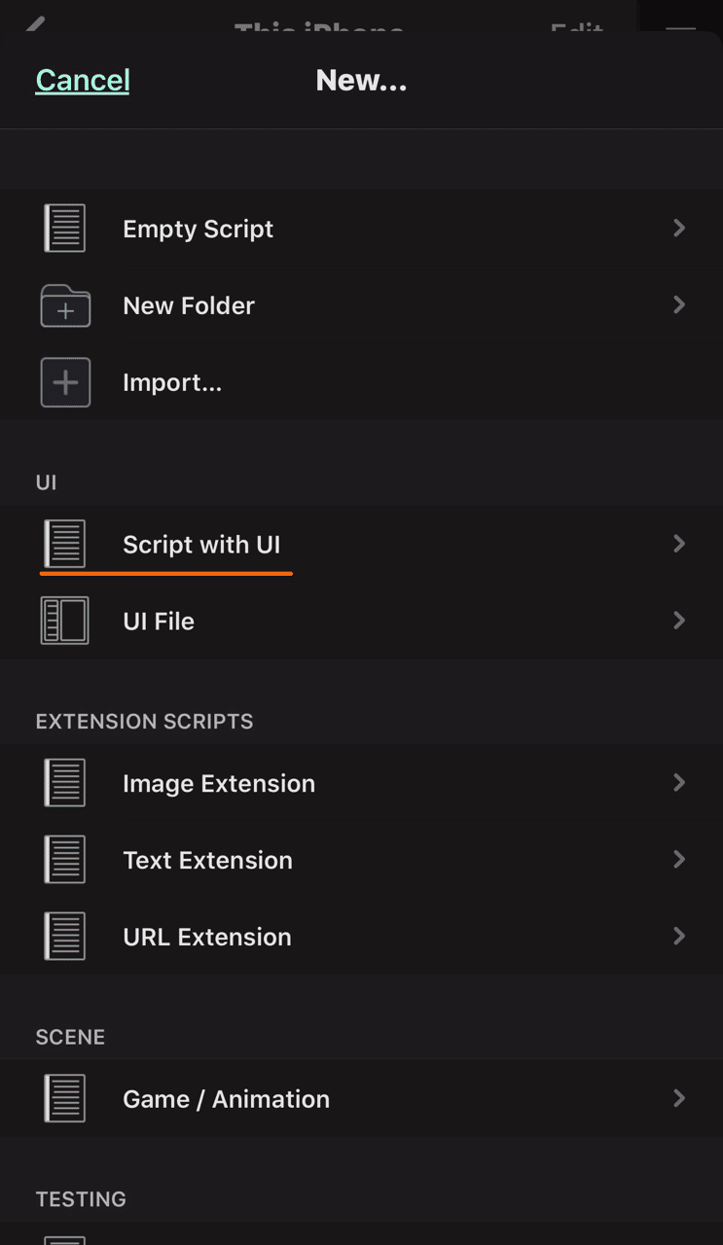The height and width of the screenshot is (1245, 723).
Task: Click the New Folder icon
Action: [x=65, y=305]
